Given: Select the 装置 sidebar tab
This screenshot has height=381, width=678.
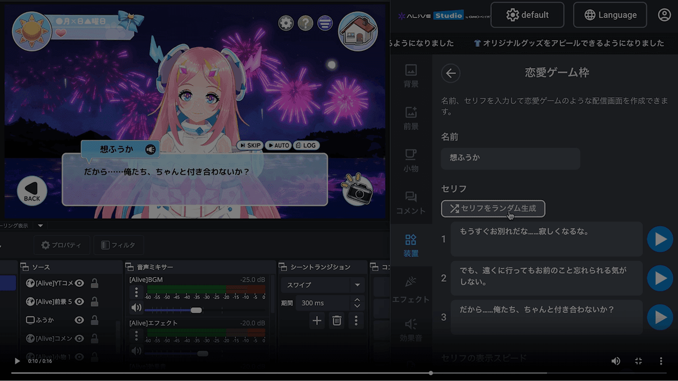Looking at the screenshot, I should coord(411,246).
